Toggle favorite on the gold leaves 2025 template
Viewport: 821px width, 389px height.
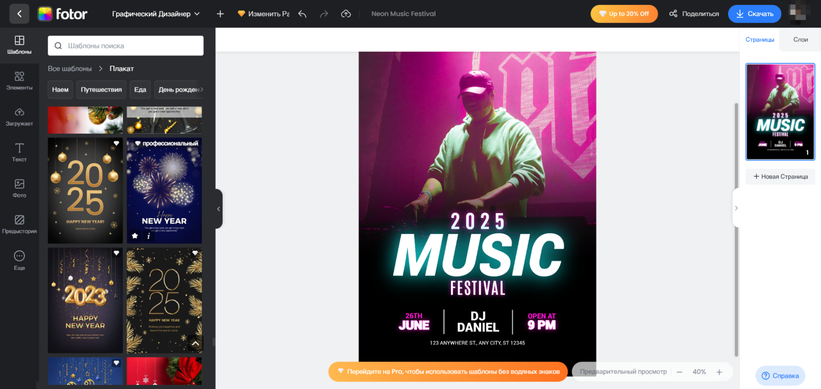click(x=195, y=253)
